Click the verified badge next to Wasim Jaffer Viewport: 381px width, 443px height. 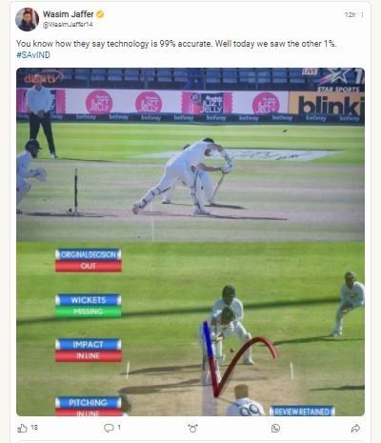click(x=100, y=14)
